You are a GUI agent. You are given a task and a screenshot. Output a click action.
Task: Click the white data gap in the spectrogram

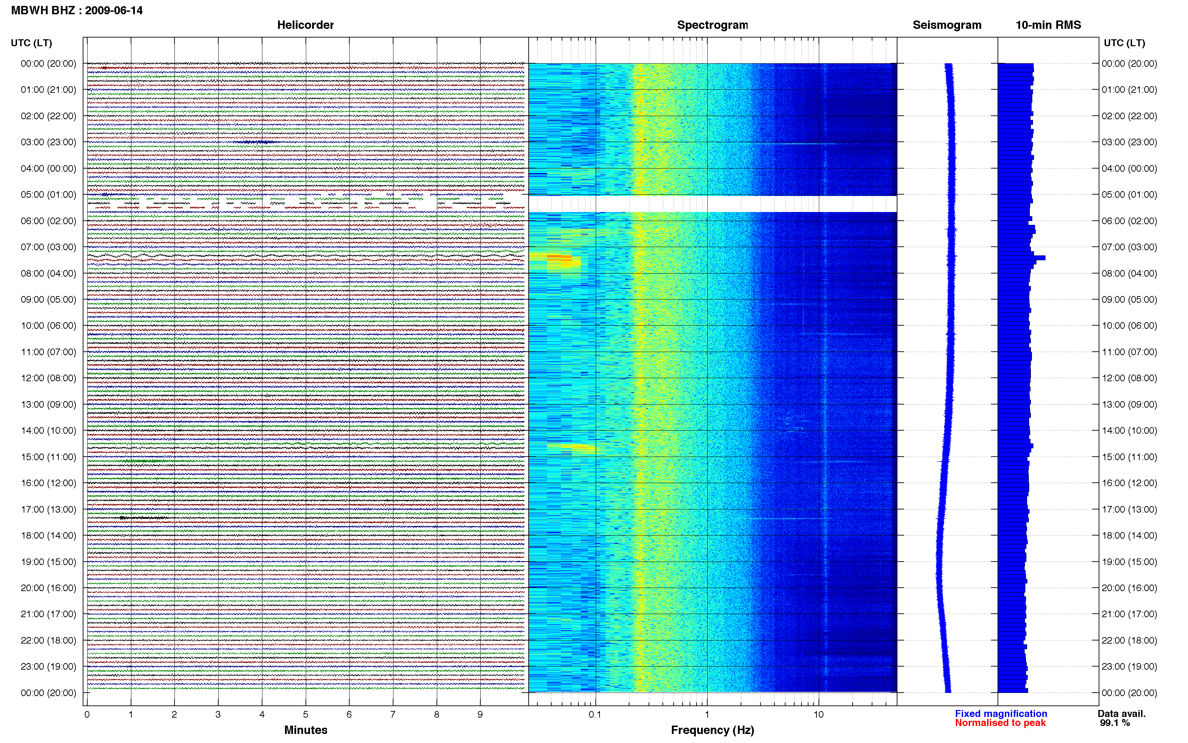tap(713, 204)
